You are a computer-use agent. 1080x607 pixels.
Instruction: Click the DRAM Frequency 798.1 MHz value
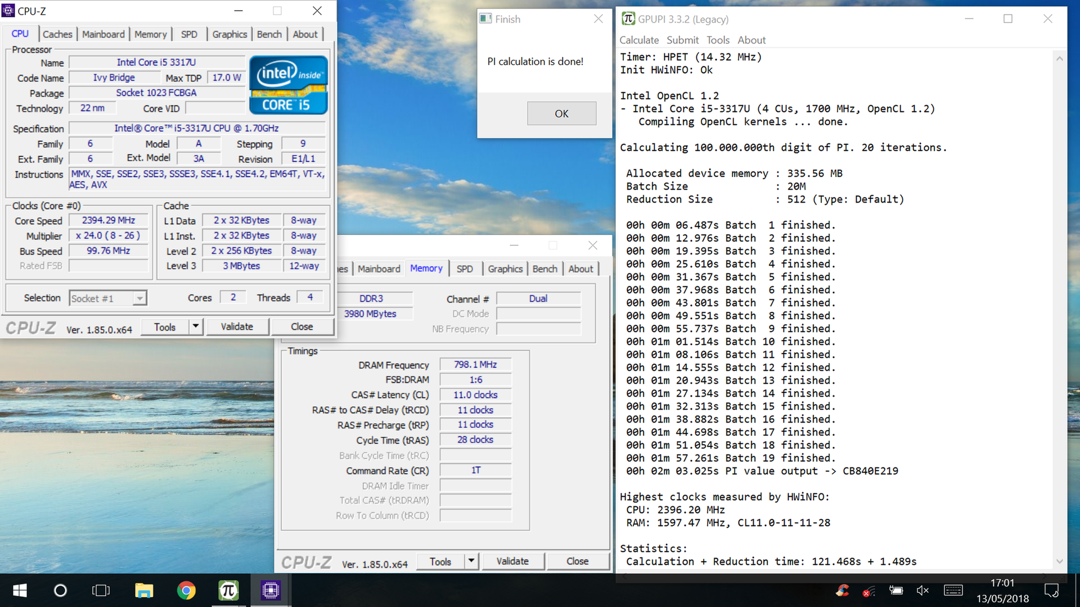[475, 365]
